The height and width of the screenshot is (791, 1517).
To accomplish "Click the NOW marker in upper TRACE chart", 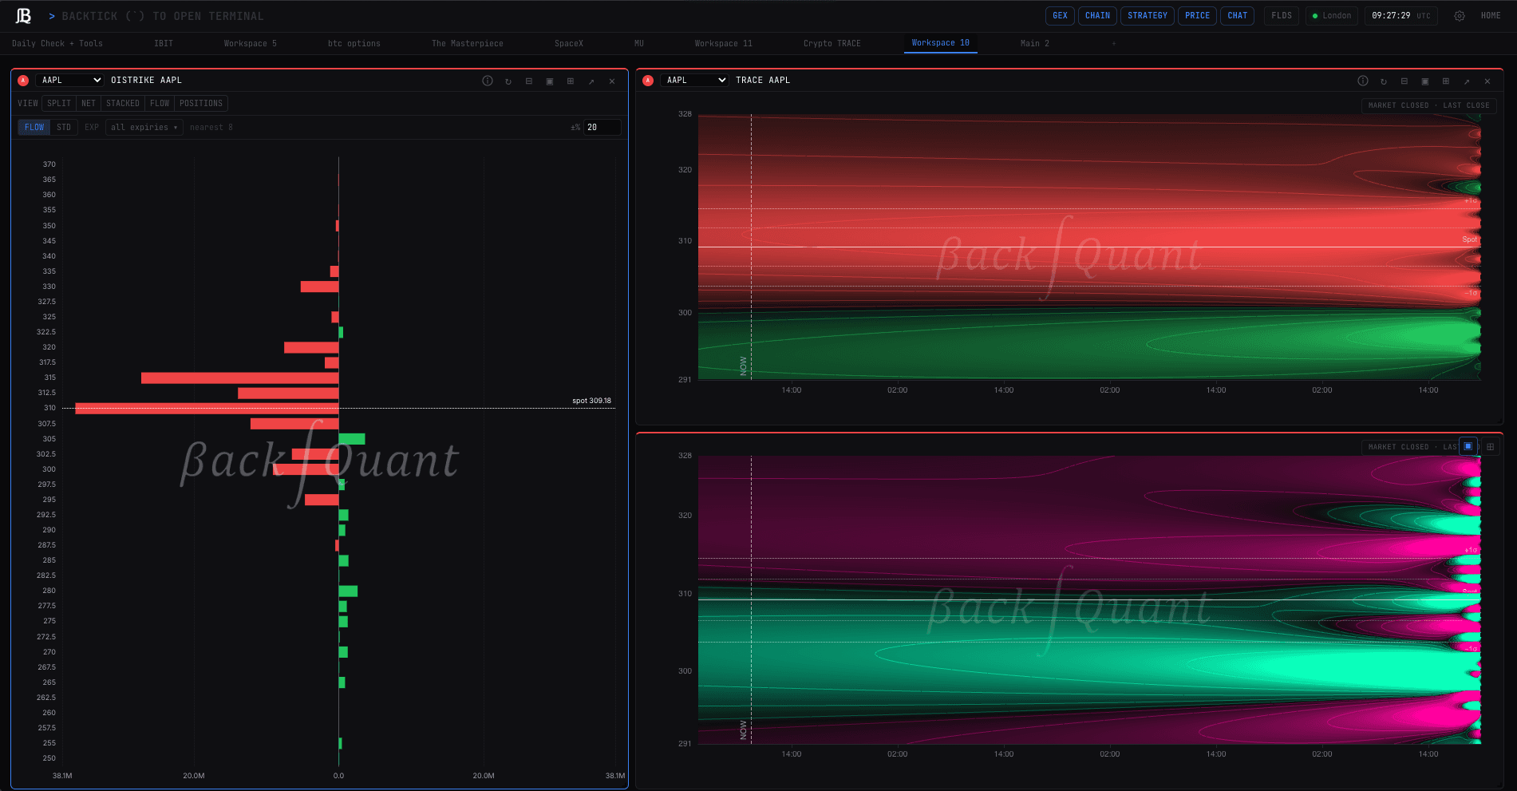I will [744, 366].
